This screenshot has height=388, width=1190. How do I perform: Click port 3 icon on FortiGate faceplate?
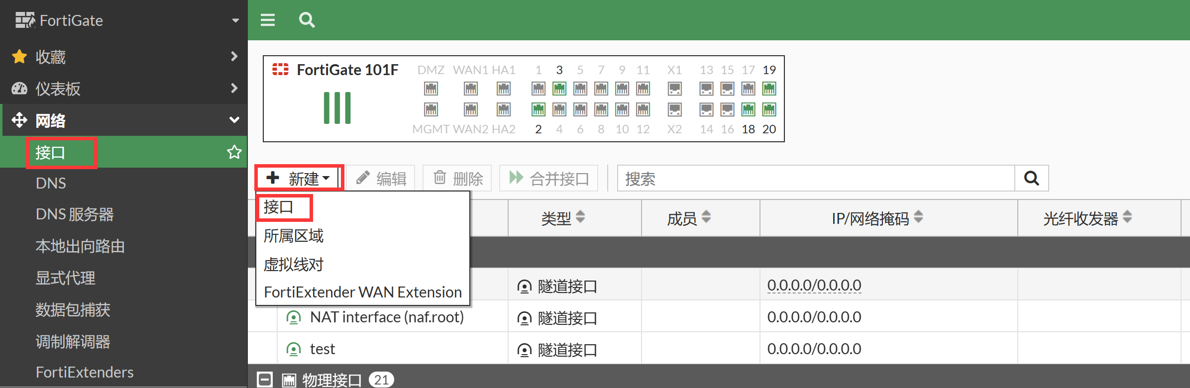[559, 89]
